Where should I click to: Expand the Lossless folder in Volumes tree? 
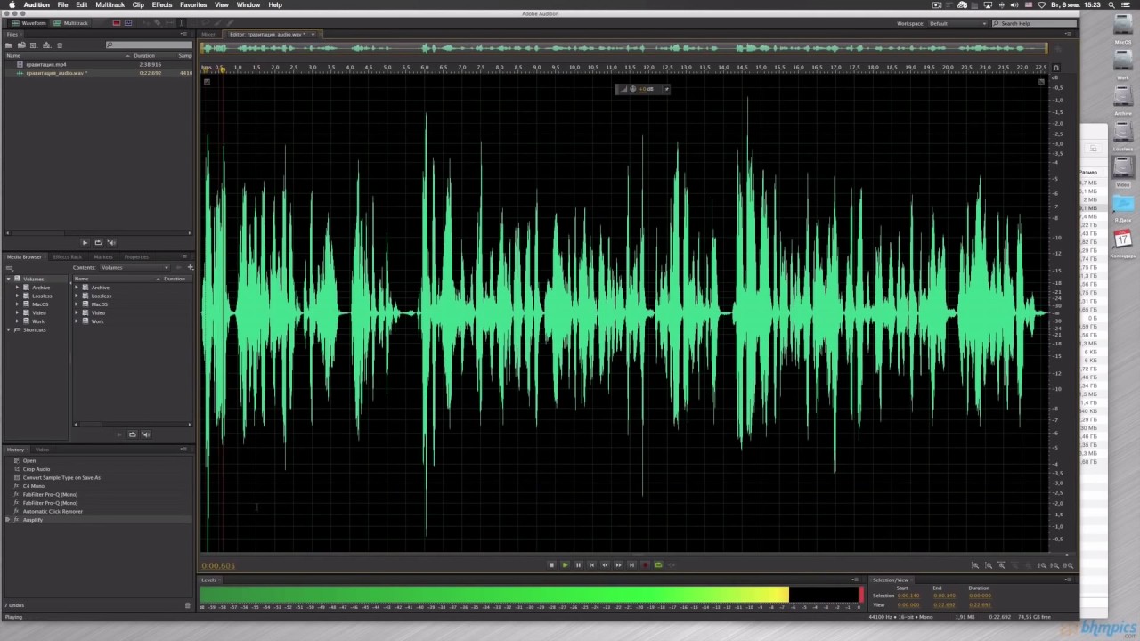pos(17,296)
